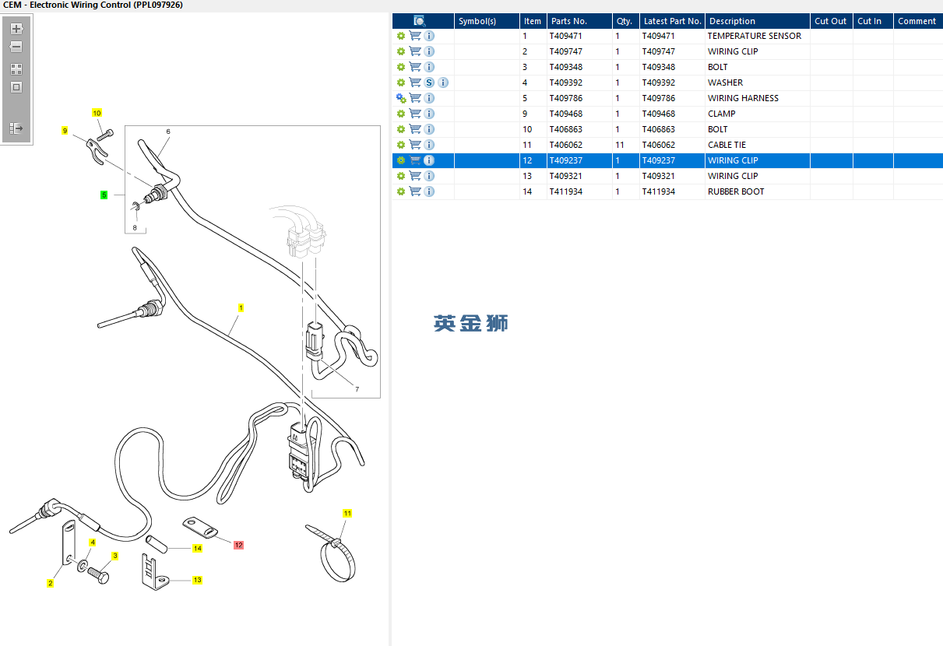Click the Qty. column header

click(x=624, y=21)
